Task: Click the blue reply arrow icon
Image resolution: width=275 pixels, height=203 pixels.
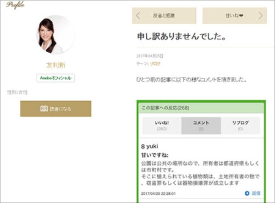Action: [x=247, y=193]
